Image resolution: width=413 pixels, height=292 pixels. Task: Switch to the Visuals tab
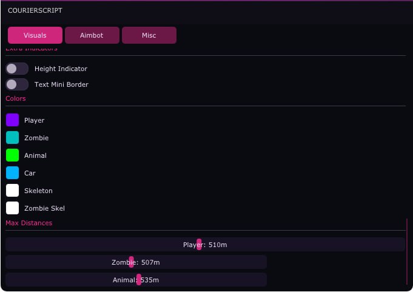point(35,35)
